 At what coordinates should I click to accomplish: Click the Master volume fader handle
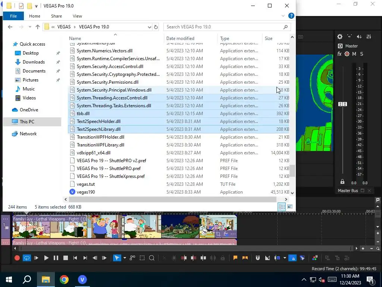pyautogui.click(x=342, y=104)
